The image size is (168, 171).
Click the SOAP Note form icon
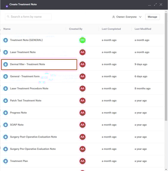click(x=6, y=125)
